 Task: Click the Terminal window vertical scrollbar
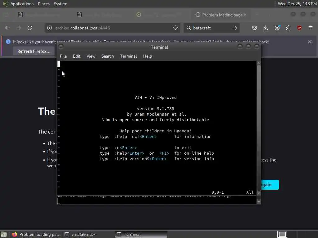[x=259, y=127]
